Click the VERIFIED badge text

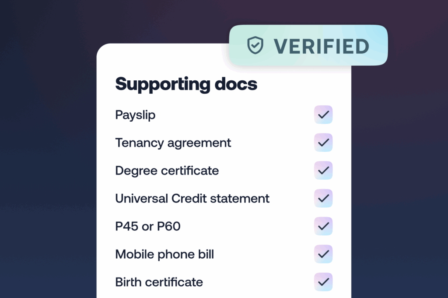pyautogui.click(x=321, y=46)
